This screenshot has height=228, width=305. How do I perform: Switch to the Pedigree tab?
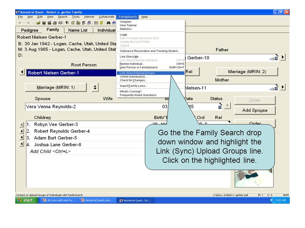30,30
